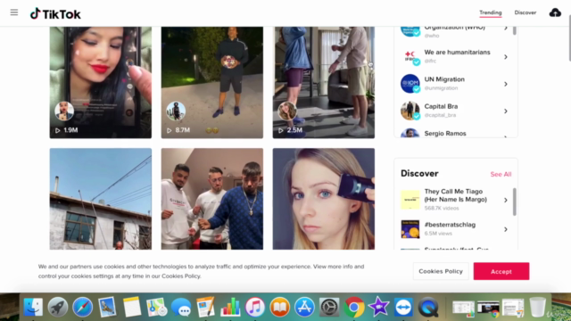Open video of blonde woman with device
This screenshot has width=571, height=321.
pyautogui.click(x=323, y=199)
